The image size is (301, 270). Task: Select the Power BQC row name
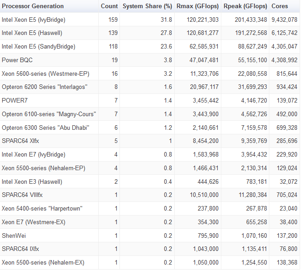(17, 60)
